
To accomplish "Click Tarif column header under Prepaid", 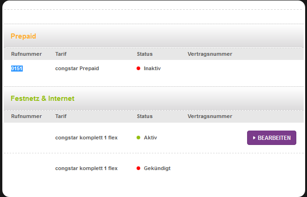I will [x=61, y=54].
